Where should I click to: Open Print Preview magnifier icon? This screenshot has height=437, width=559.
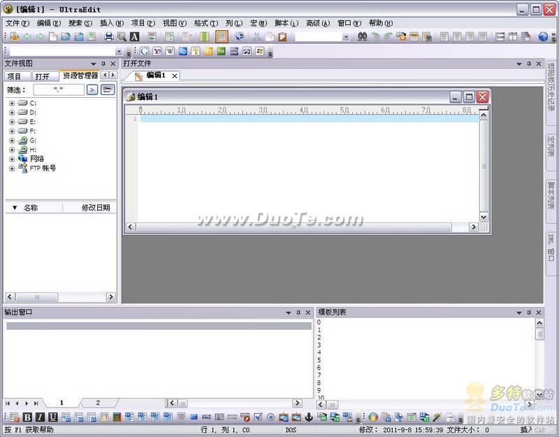(x=122, y=37)
